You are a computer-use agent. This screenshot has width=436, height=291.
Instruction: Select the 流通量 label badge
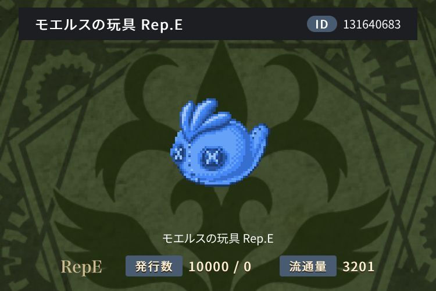coord(308,266)
